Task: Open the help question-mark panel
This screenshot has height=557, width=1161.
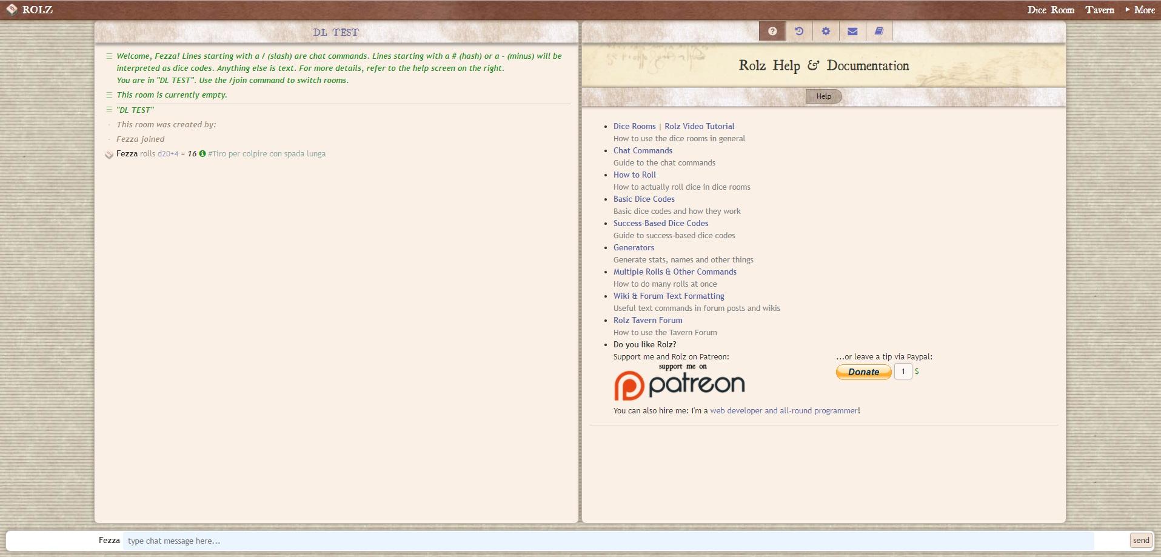Action: (x=772, y=32)
